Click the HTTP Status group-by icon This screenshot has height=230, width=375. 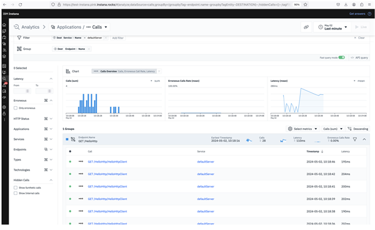pos(46,119)
